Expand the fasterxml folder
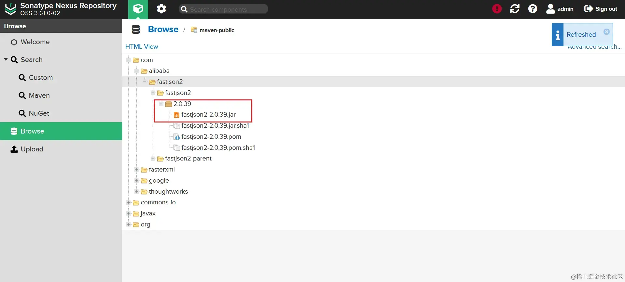The image size is (625, 282). pos(137,170)
